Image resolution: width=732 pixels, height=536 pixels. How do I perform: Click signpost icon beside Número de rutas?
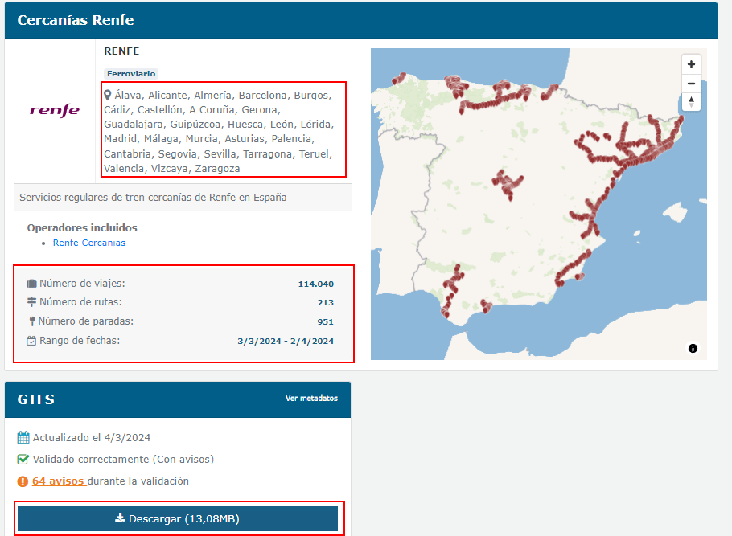(31, 302)
